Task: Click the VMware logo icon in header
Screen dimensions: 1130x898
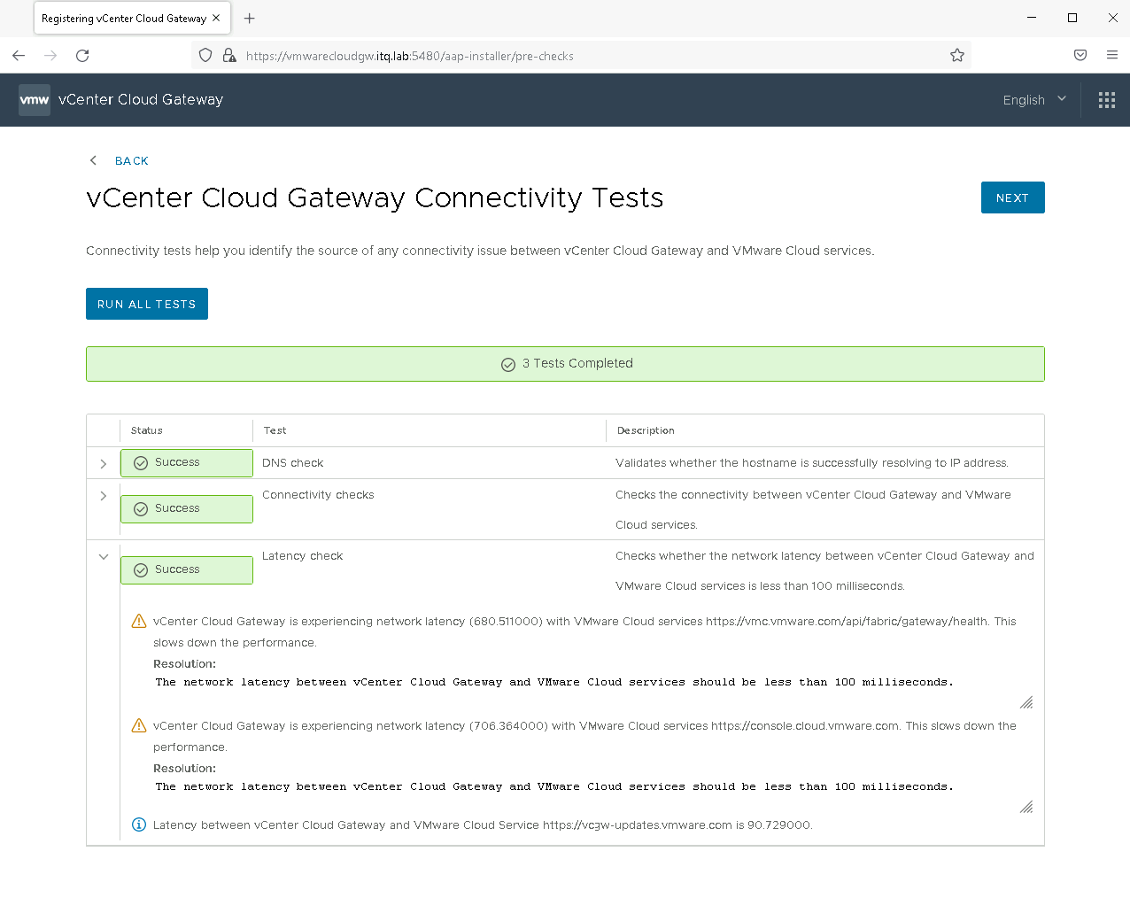Action: pos(35,100)
